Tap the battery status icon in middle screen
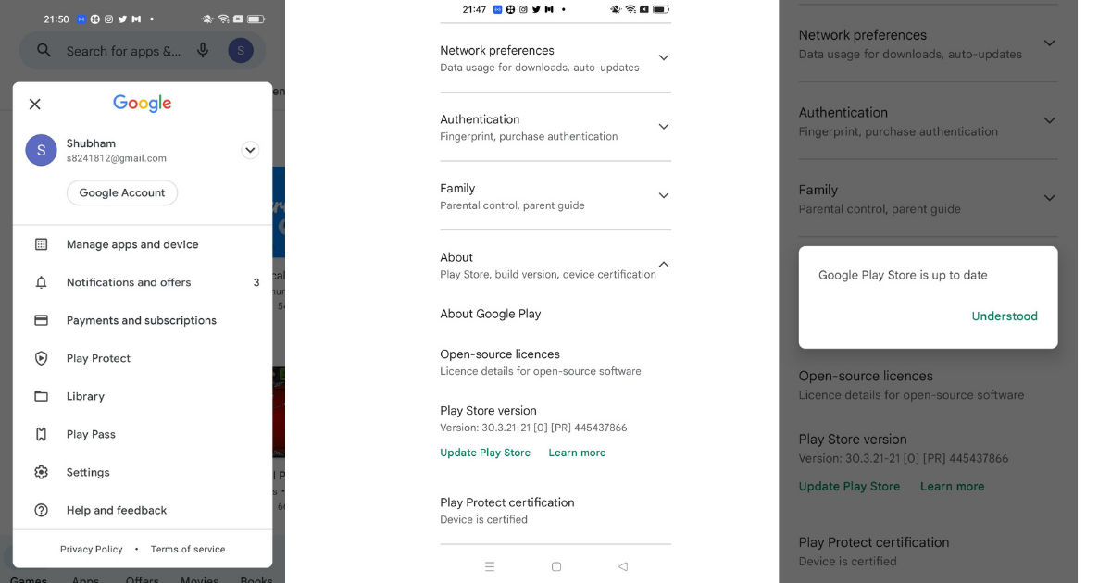 click(x=661, y=9)
